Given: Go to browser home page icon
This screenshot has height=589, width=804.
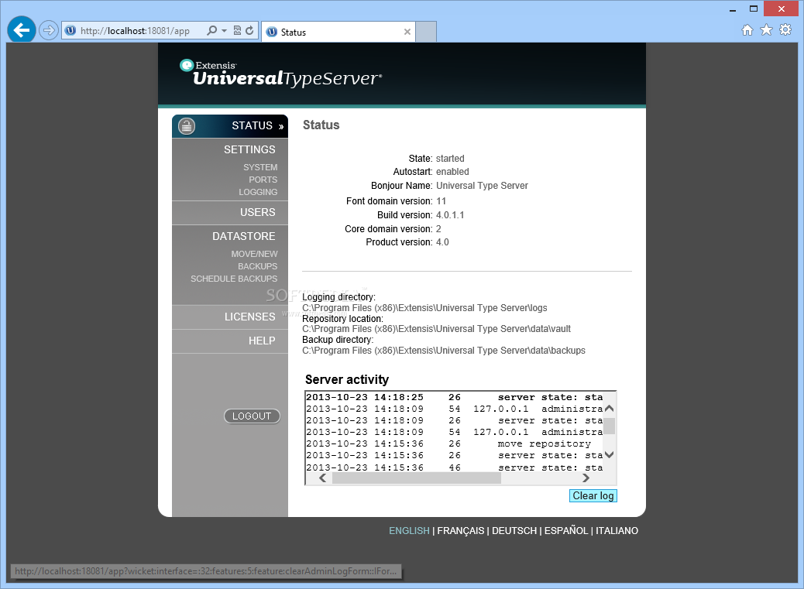Looking at the screenshot, I should tap(747, 30).
